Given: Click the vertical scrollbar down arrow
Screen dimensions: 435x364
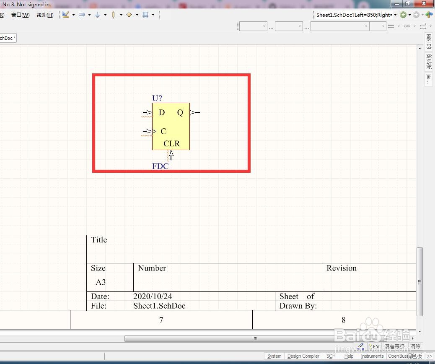Looking at the screenshot, I should pyautogui.click(x=420, y=332).
